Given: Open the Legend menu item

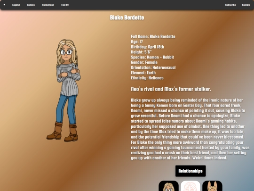Looking at the screenshot, I should pos(16,5).
